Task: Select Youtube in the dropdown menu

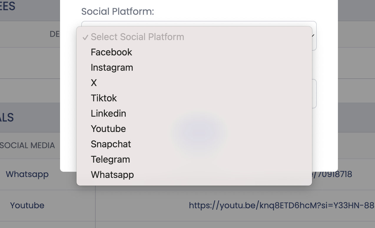Action: (x=108, y=129)
